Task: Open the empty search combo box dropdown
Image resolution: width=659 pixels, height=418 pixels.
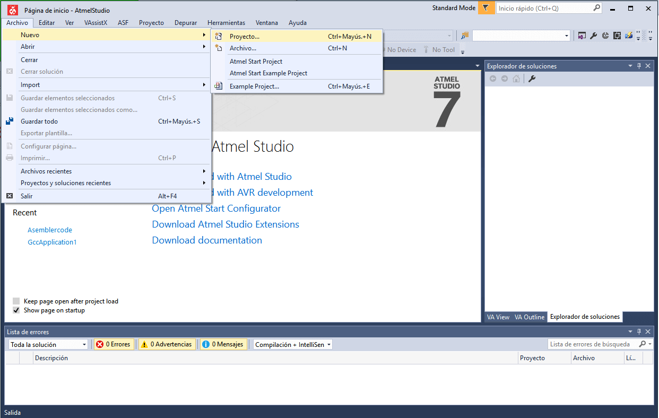Action: click(x=567, y=36)
